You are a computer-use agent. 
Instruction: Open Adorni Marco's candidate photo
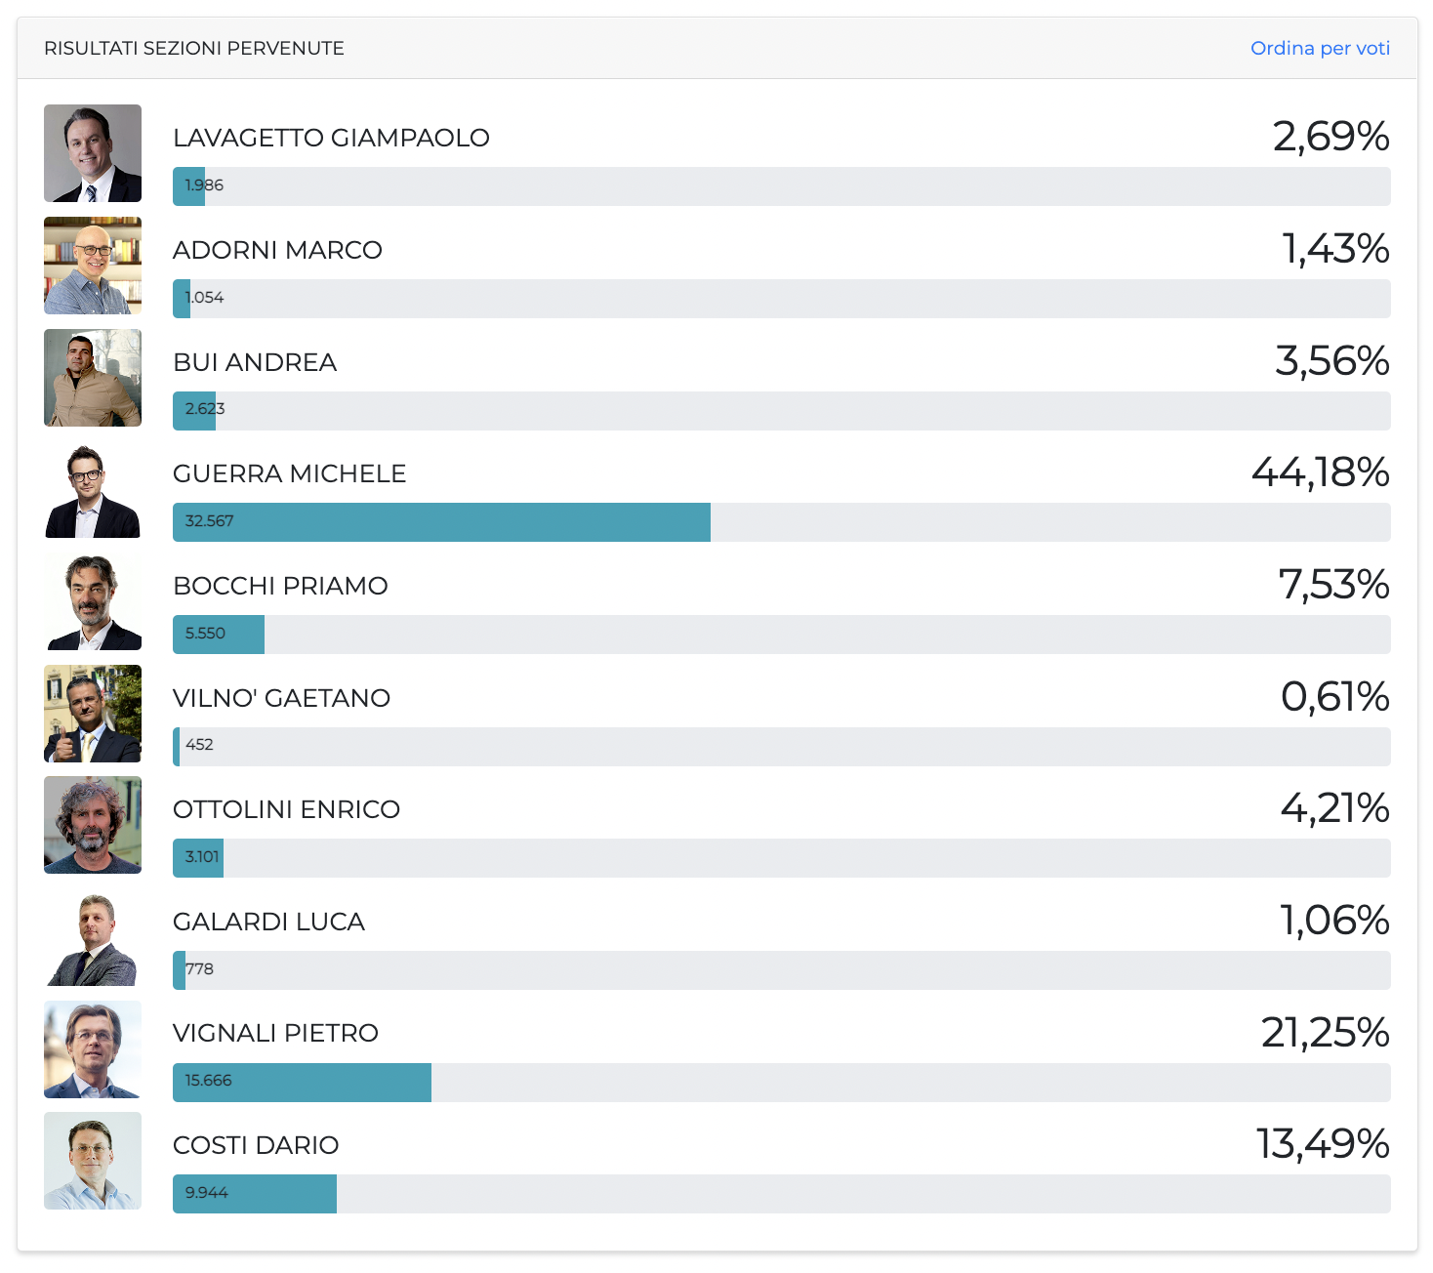[93, 266]
